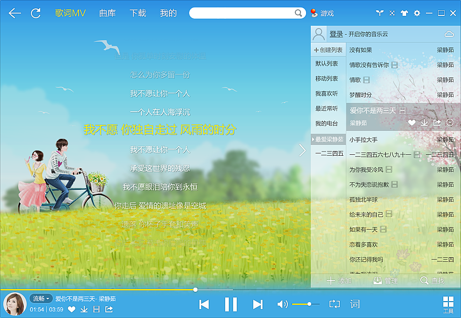
Task: Click the search magnifier icon in the search box
Action: point(298,13)
